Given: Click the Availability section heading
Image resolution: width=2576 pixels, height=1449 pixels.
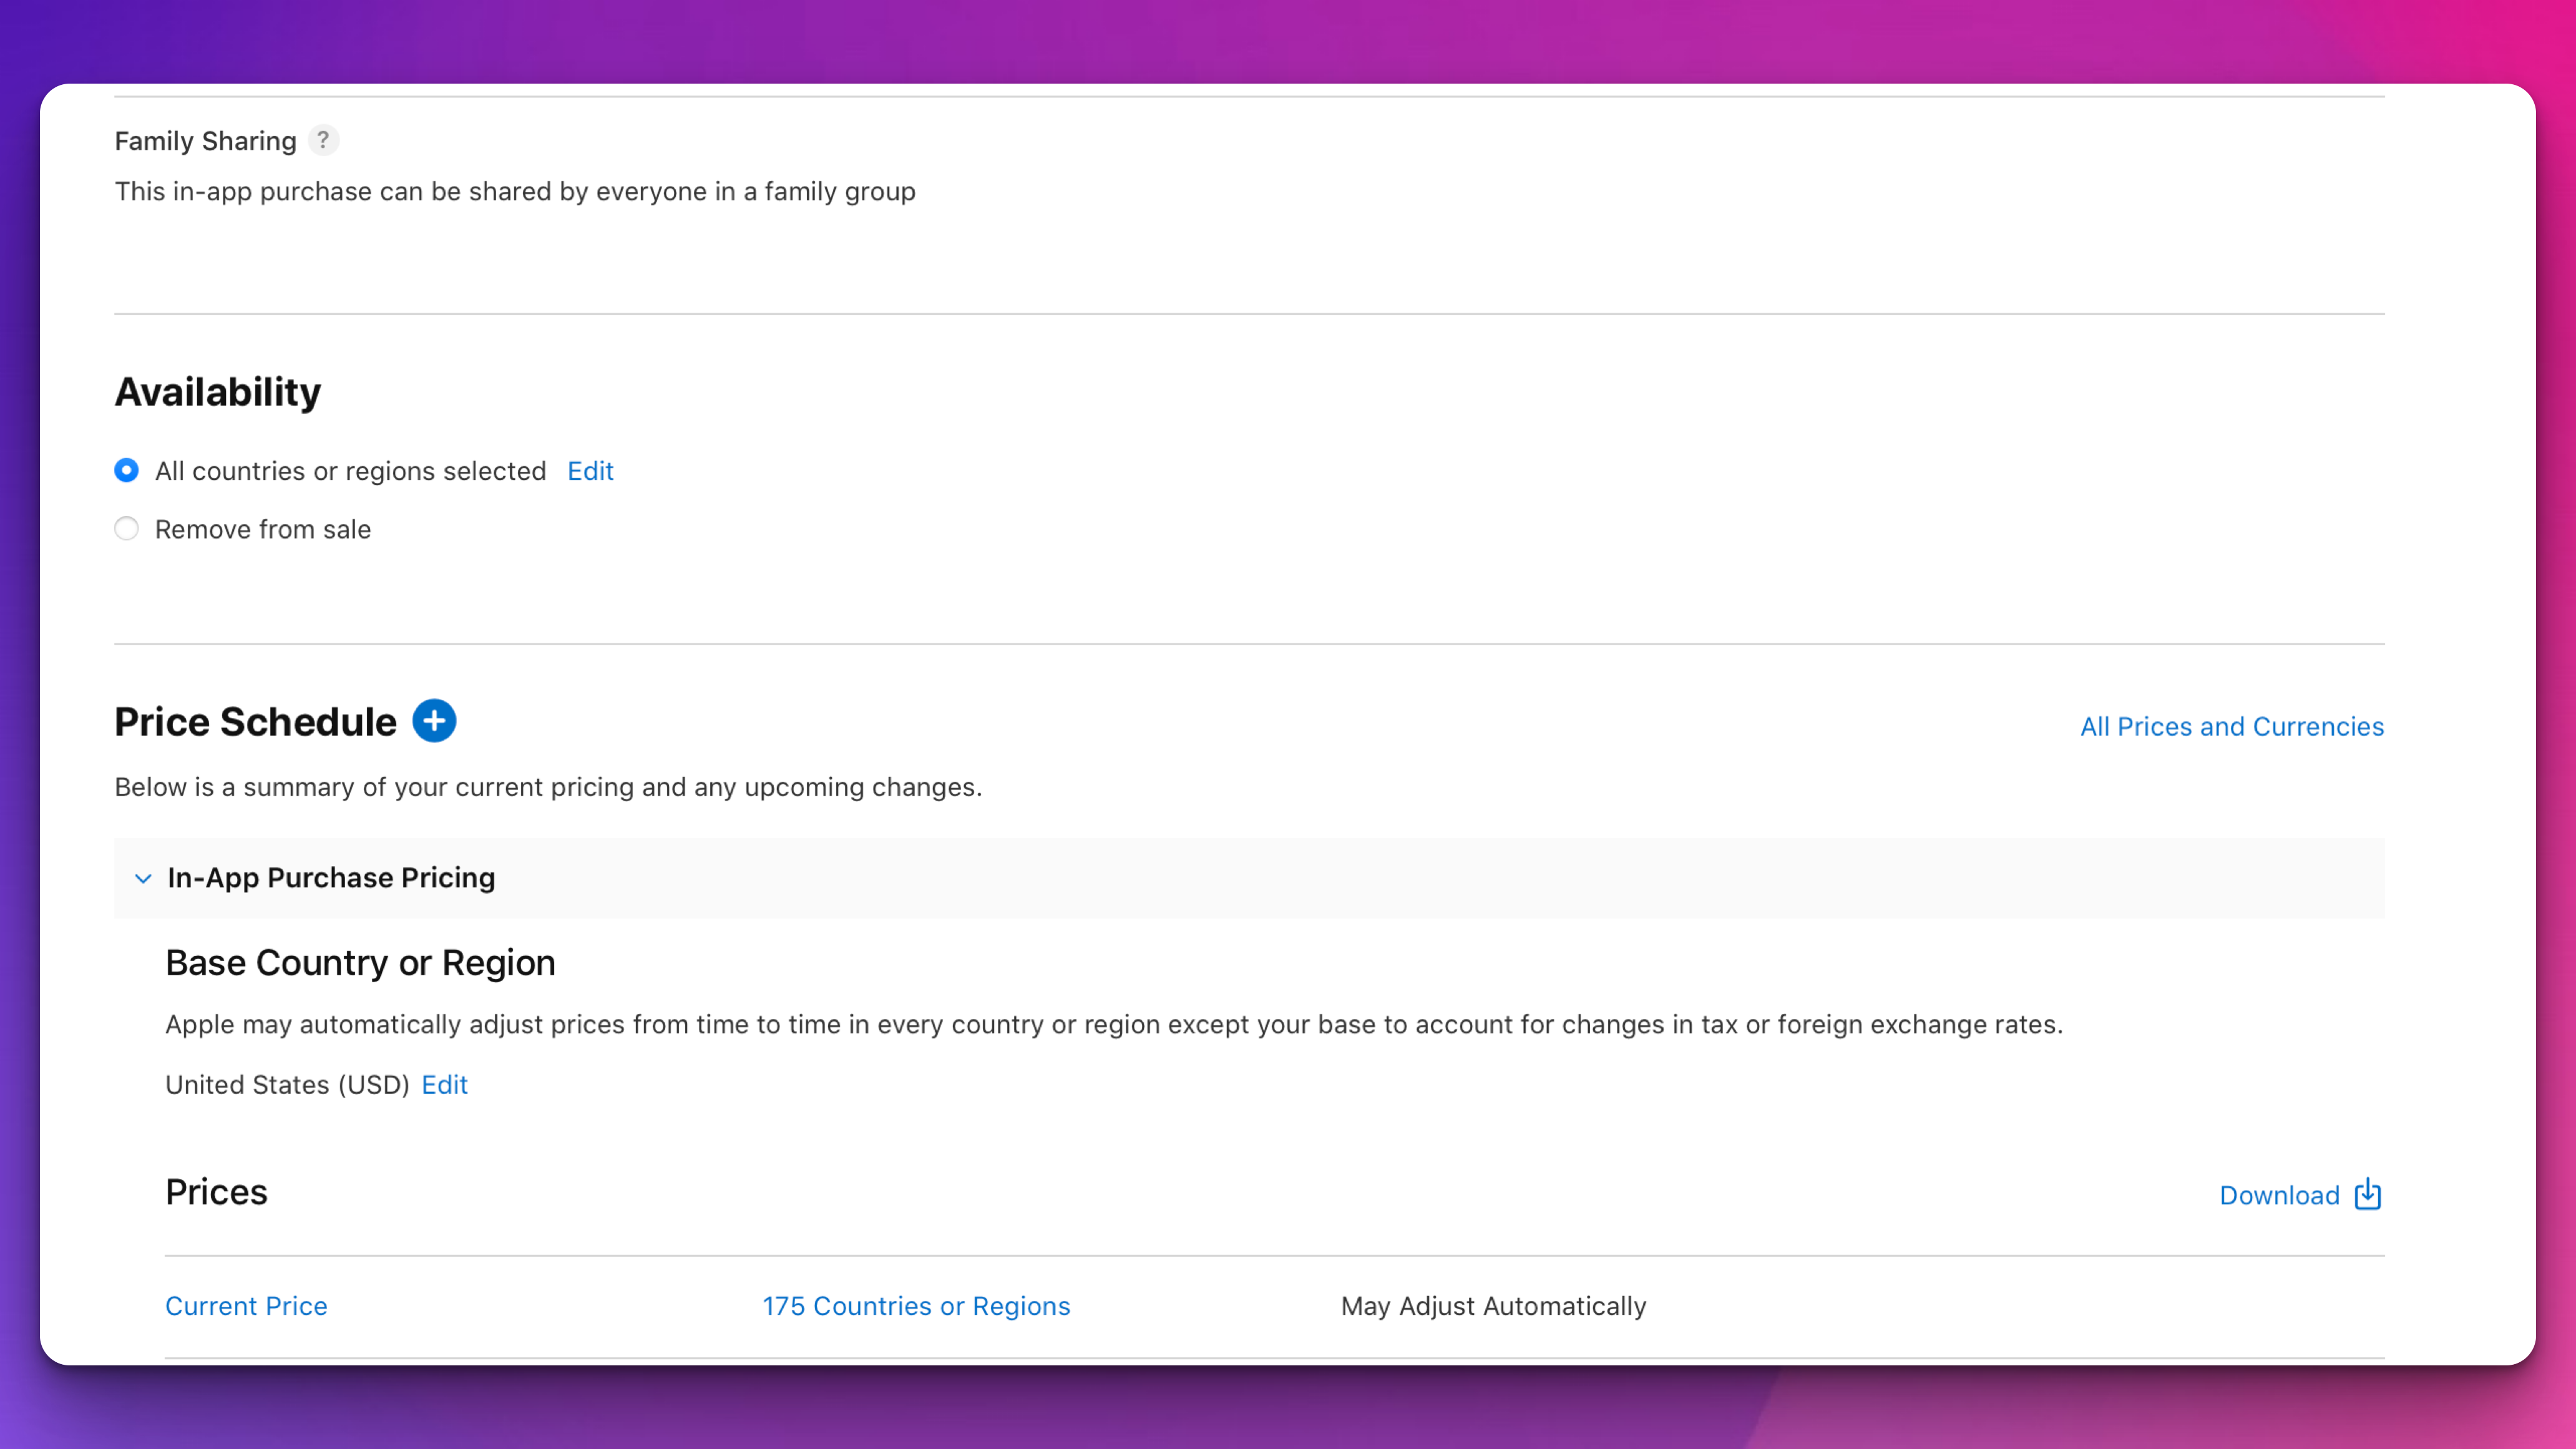Looking at the screenshot, I should [x=218, y=392].
